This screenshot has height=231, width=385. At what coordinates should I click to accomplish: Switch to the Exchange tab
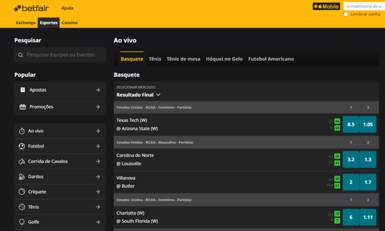tap(26, 22)
